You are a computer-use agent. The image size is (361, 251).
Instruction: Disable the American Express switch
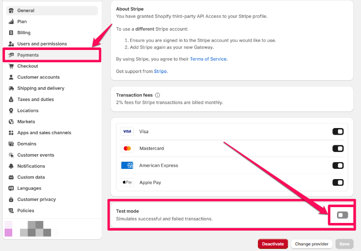pos(338,165)
